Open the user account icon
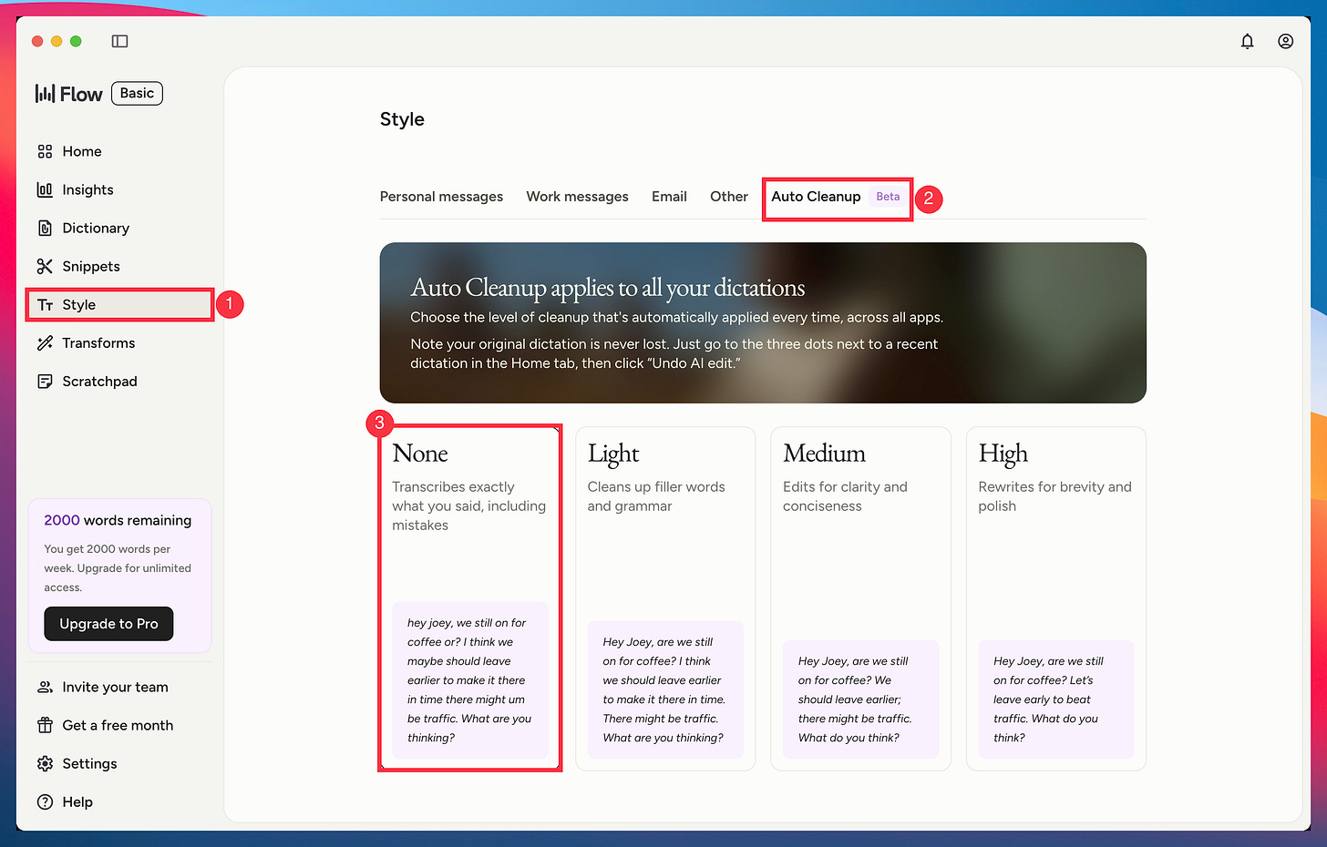Screen dimensions: 1327x847 [1285, 41]
